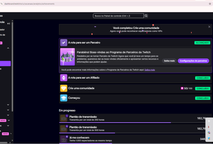Bookmark page with star icon
The width and height of the screenshot is (213, 144).
point(210,4)
